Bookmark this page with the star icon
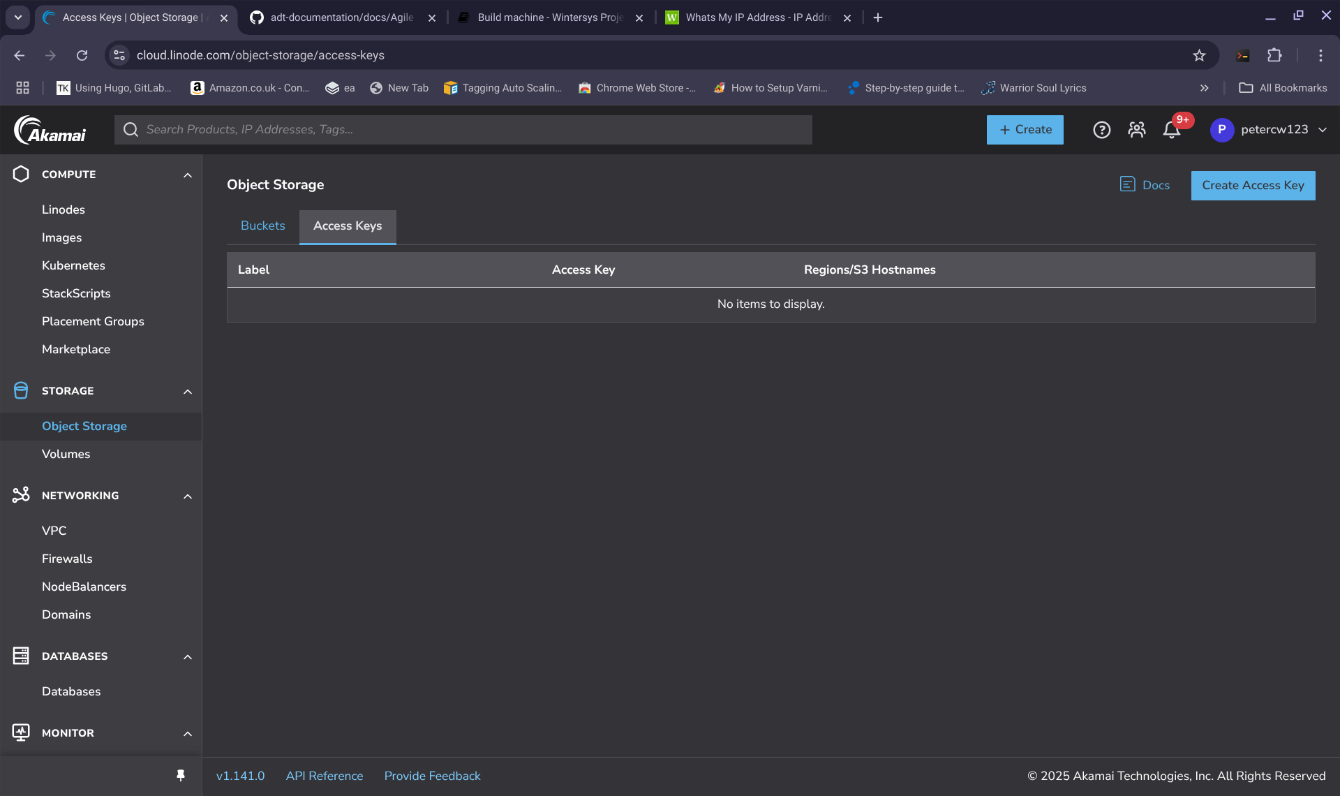 point(1199,55)
